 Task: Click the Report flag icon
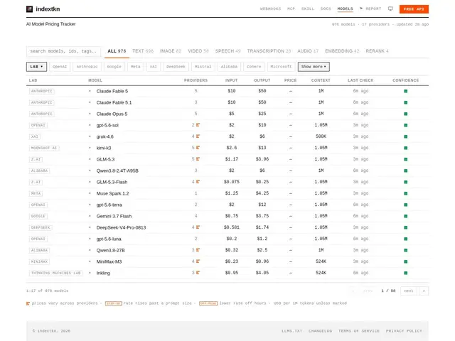[361, 9]
